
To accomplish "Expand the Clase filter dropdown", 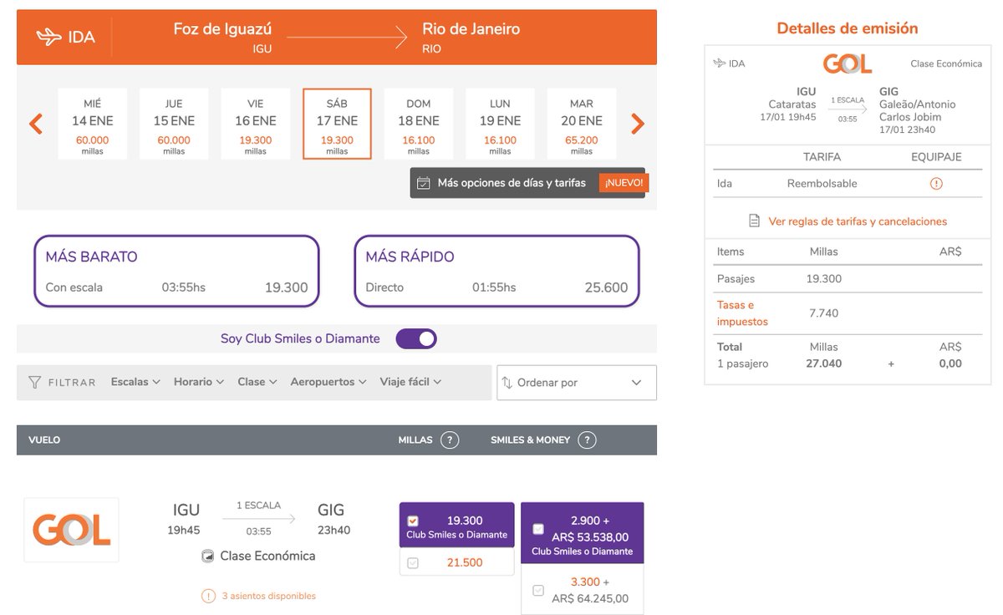I will tap(257, 382).
